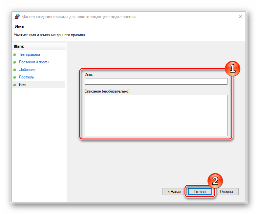Click inside the Описание description box
Viewport: 258px width, 214px height.
[x=156, y=116]
